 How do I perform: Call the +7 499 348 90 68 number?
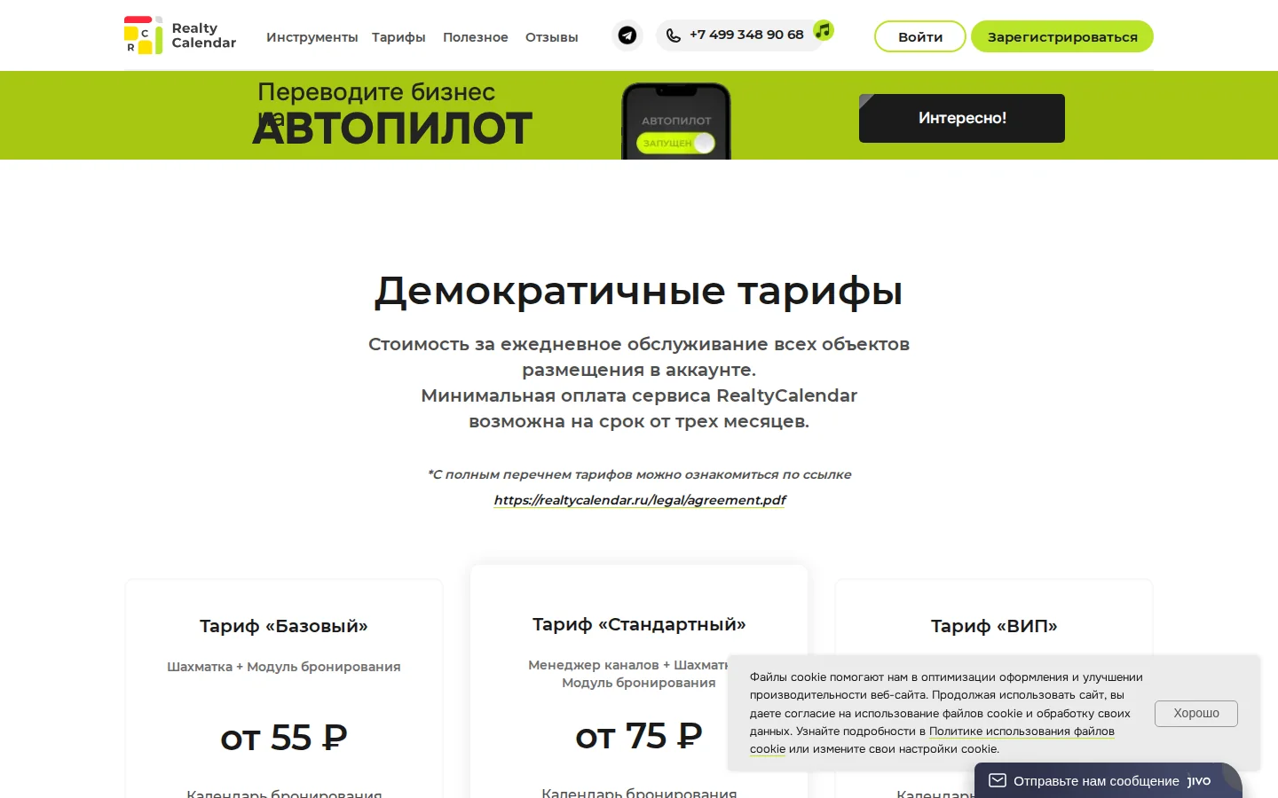[746, 35]
